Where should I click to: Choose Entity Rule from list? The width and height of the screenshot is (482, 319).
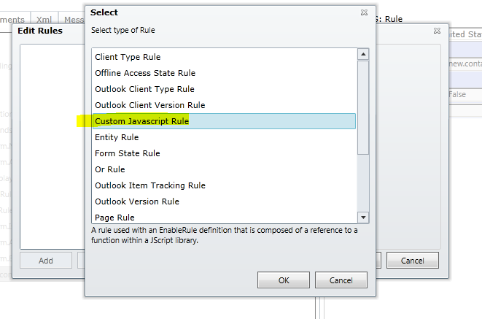click(117, 137)
